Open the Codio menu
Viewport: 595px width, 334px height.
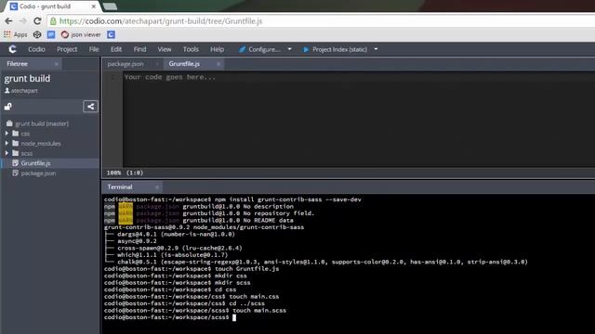click(36, 49)
